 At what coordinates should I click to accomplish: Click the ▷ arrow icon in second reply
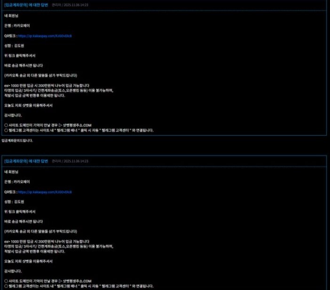click(x=61, y=282)
